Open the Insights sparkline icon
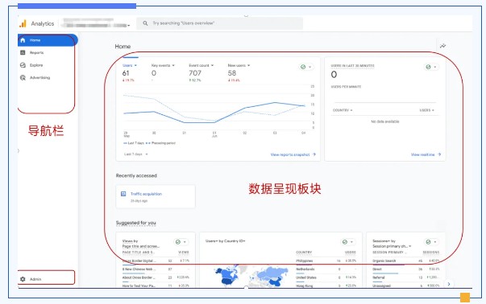This screenshot has width=486, height=304. click(443, 46)
